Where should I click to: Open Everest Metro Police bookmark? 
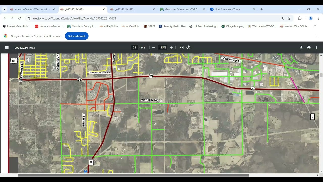[x=17, y=26]
